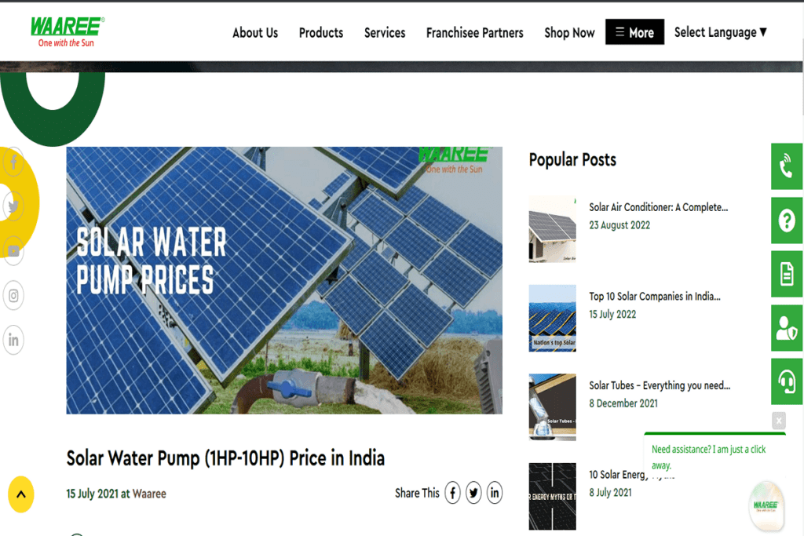Click the user protection shield icon
This screenshot has height=536, width=804.
[786, 328]
